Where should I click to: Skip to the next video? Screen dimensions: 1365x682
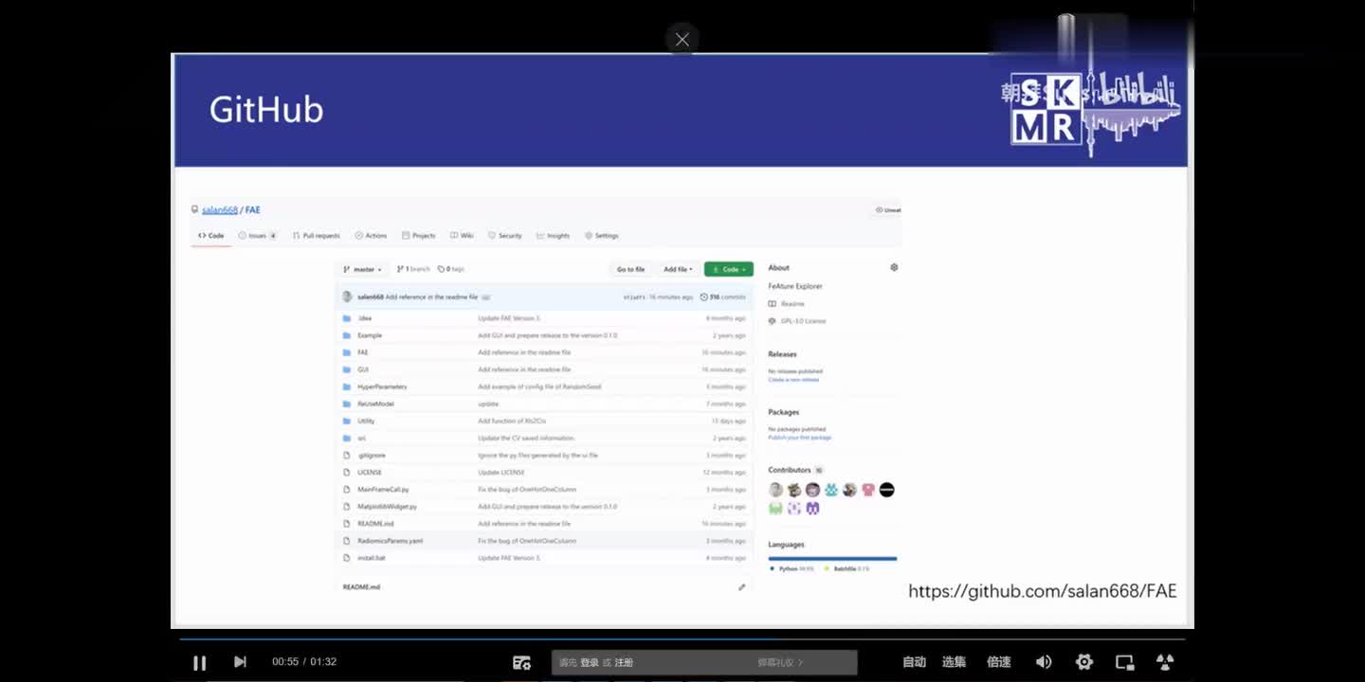click(240, 662)
